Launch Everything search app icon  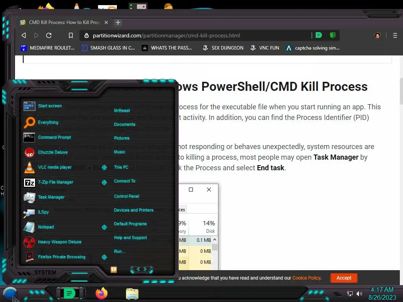point(30,123)
